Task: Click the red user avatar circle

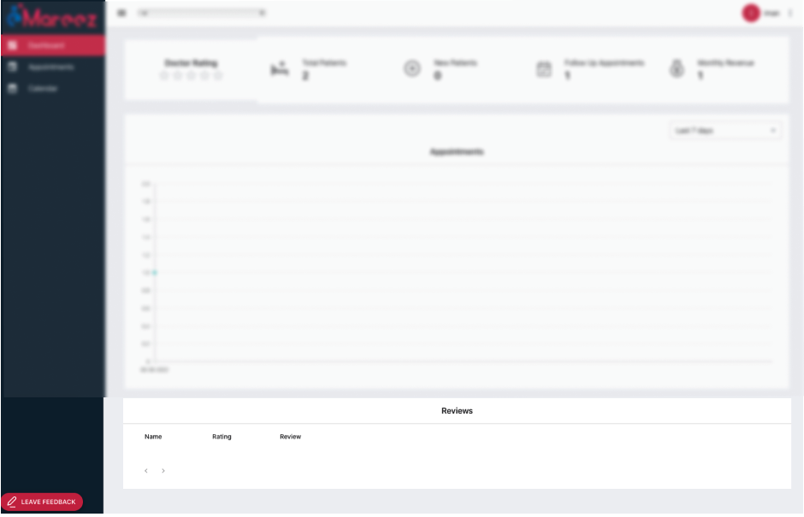Action: click(751, 13)
